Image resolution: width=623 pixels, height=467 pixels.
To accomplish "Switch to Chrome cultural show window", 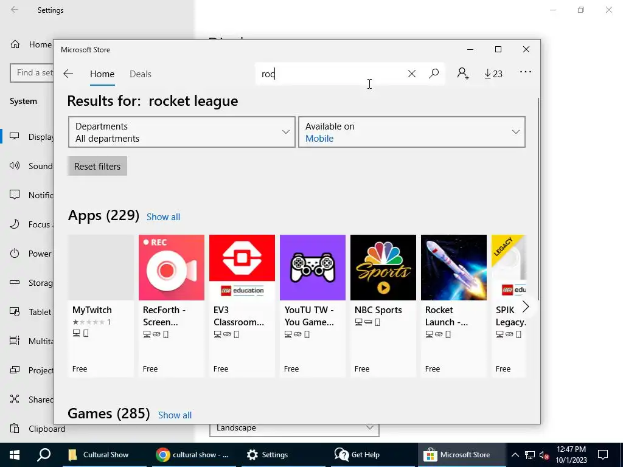I will 193,455.
